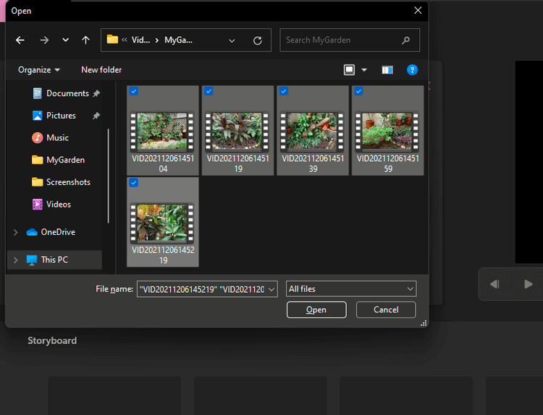This screenshot has height=415, width=543.
Task: Select the VID20211206145139 video thumbnail
Action: tap(313, 132)
